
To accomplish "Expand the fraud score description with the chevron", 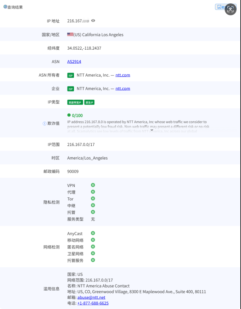I will pyautogui.click(x=152, y=130).
